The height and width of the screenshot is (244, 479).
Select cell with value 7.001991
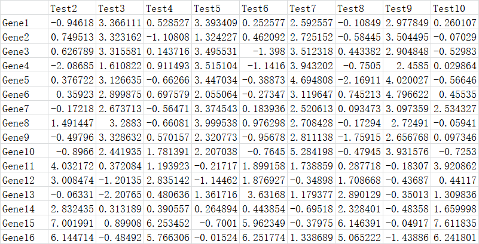[x=72, y=223]
